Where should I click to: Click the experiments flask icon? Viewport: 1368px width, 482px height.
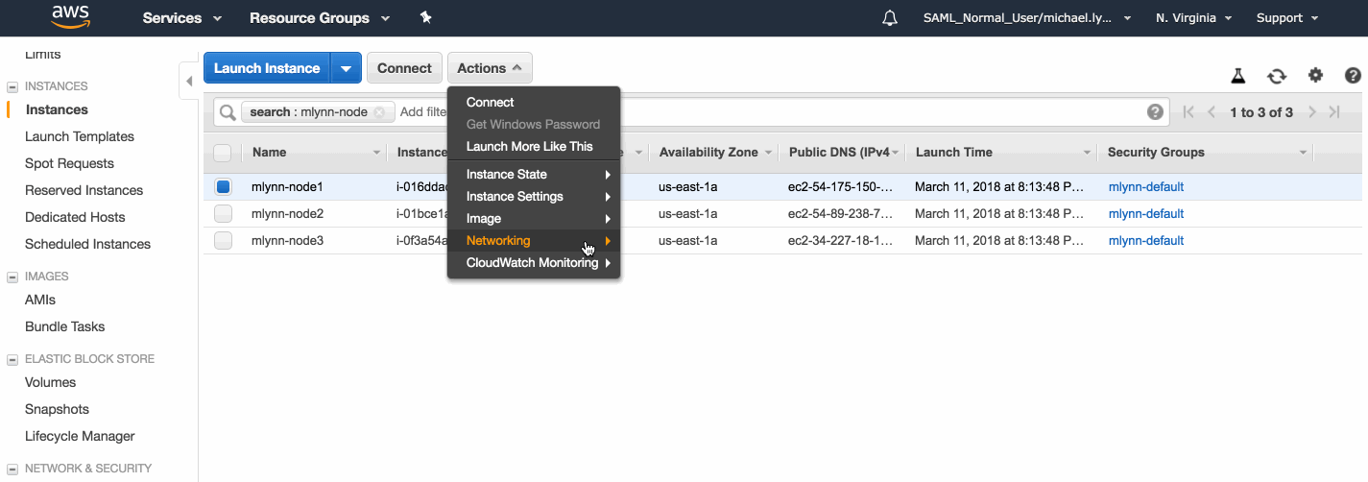click(x=1238, y=76)
